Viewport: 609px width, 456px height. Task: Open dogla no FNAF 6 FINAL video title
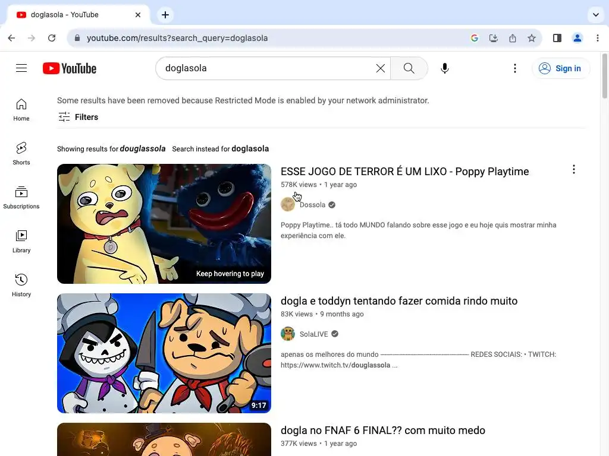(x=383, y=430)
